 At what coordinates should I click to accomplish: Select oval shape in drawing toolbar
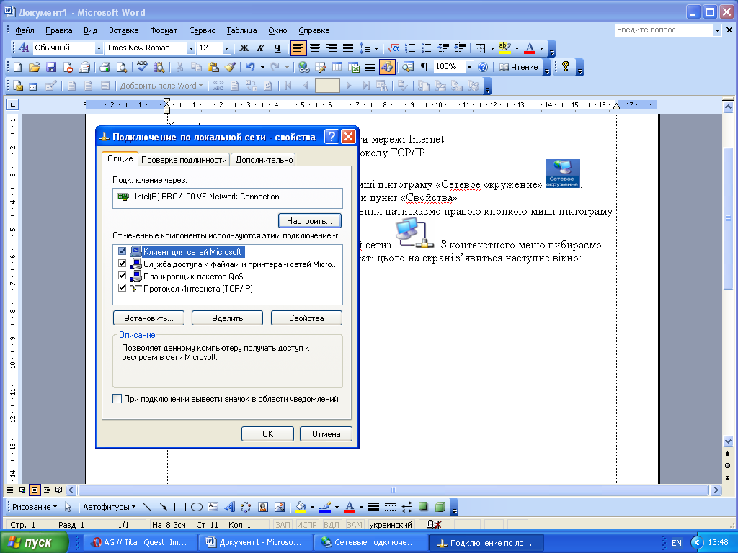tap(197, 507)
